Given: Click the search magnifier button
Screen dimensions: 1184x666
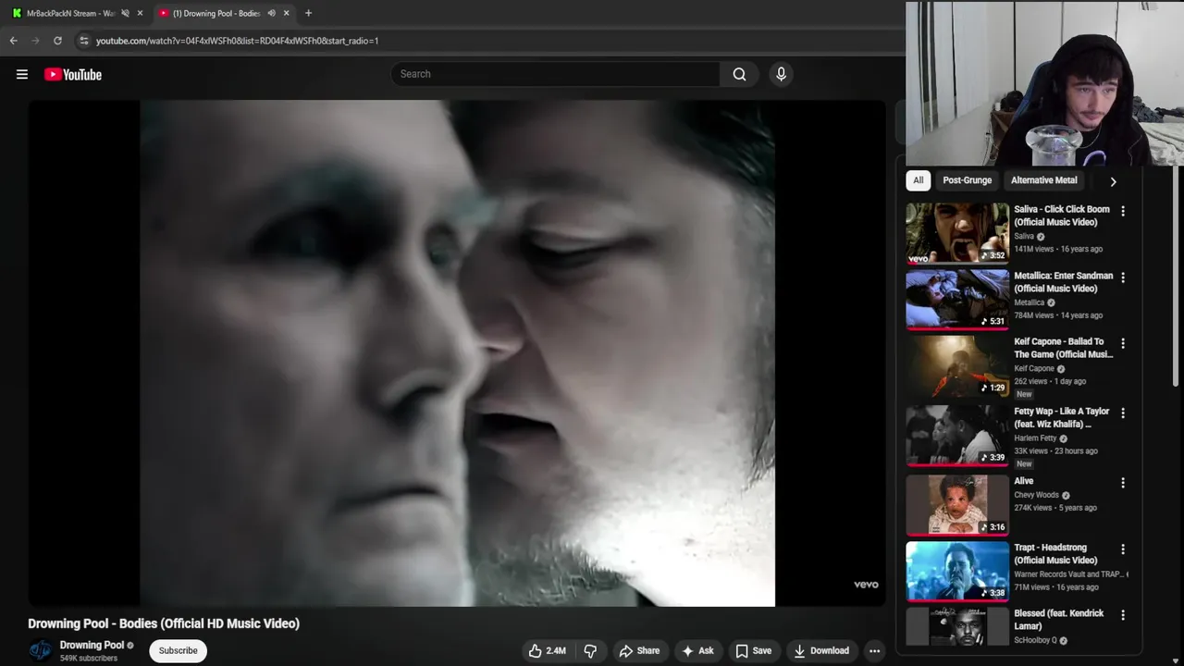Looking at the screenshot, I should pos(739,74).
